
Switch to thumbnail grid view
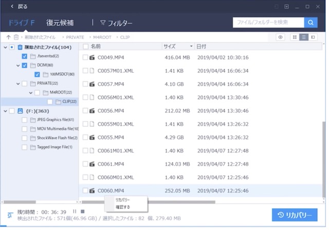[x=295, y=37]
